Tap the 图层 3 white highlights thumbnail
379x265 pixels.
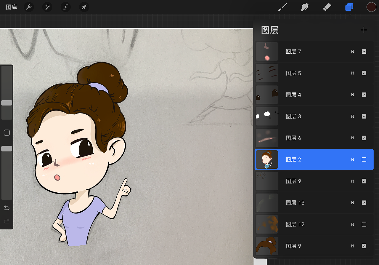267,116
